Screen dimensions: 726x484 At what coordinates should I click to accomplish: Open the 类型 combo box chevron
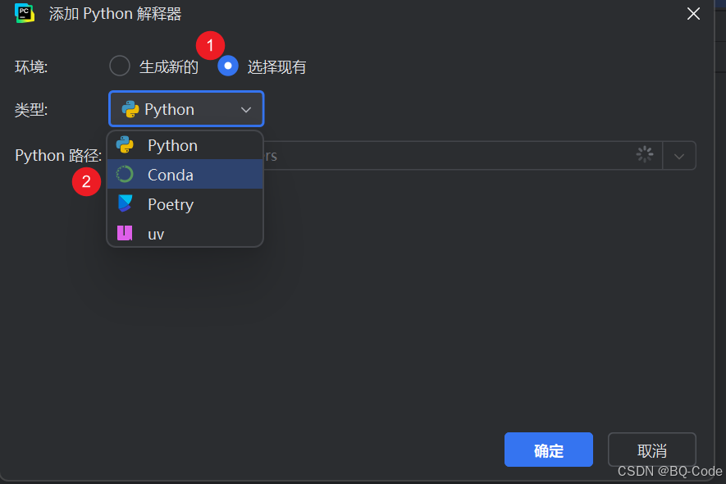coord(245,108)
